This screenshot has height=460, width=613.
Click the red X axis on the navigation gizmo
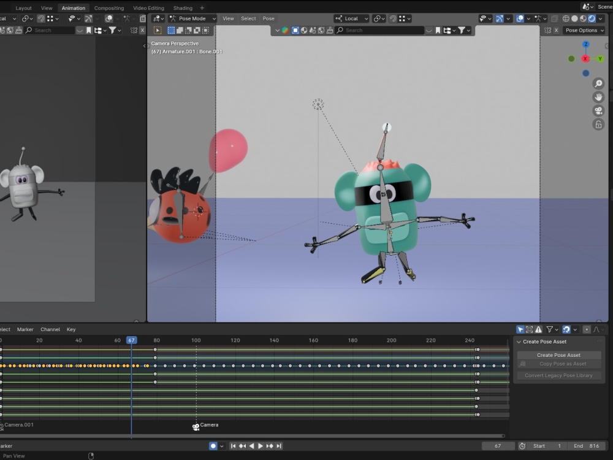click(x=585, y=59)
